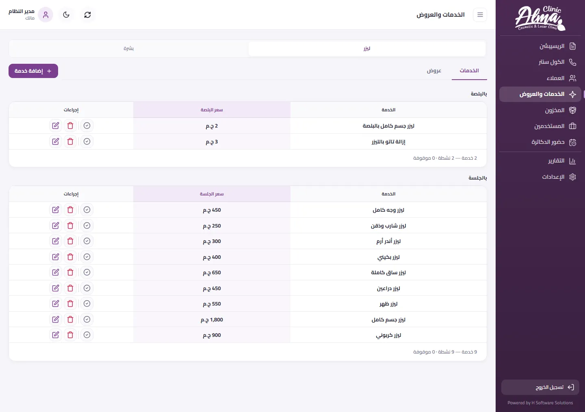The height and width of the screenshot is (412, 585).
Task: Click the Alma Clinic logo
Action: coord(540,18)
